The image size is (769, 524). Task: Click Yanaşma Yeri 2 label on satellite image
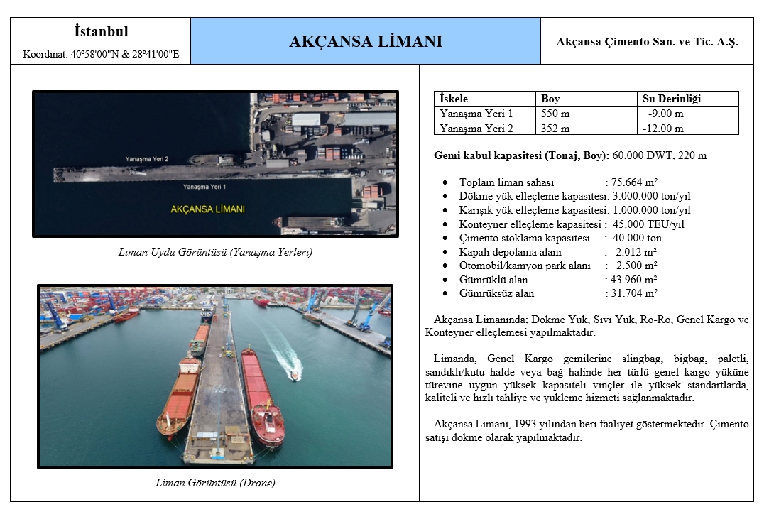click(147, 159)
